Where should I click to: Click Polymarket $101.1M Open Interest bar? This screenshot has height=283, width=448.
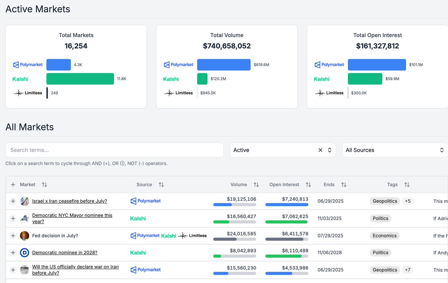pos(377,65)
